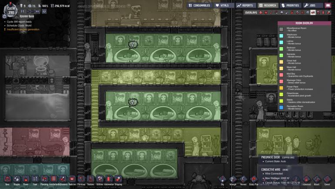Viewport: 335px width, 189px height.
Task: Toggle the overlay icon left of Room overlay
Action: [308, 13]
